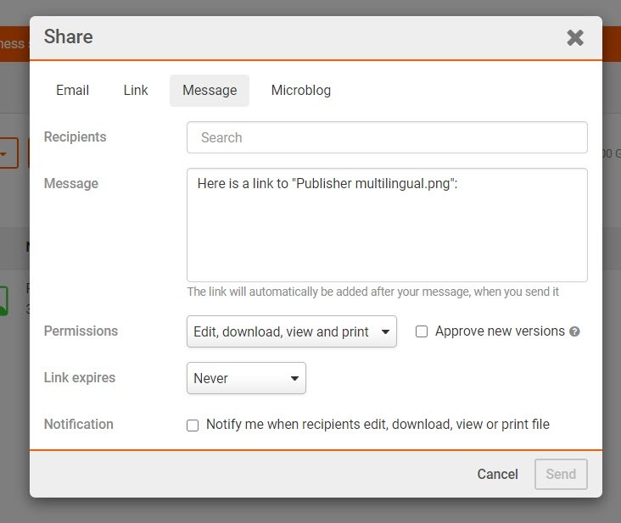Viewport: 621px width, 523px height.
Task: Open the Permissions dropdown
Action: point(291,332)
